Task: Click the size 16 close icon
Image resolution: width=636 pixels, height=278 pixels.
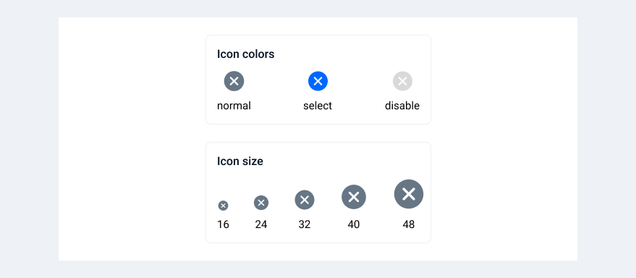Action: pyautogui.click(x=223, y=206)
